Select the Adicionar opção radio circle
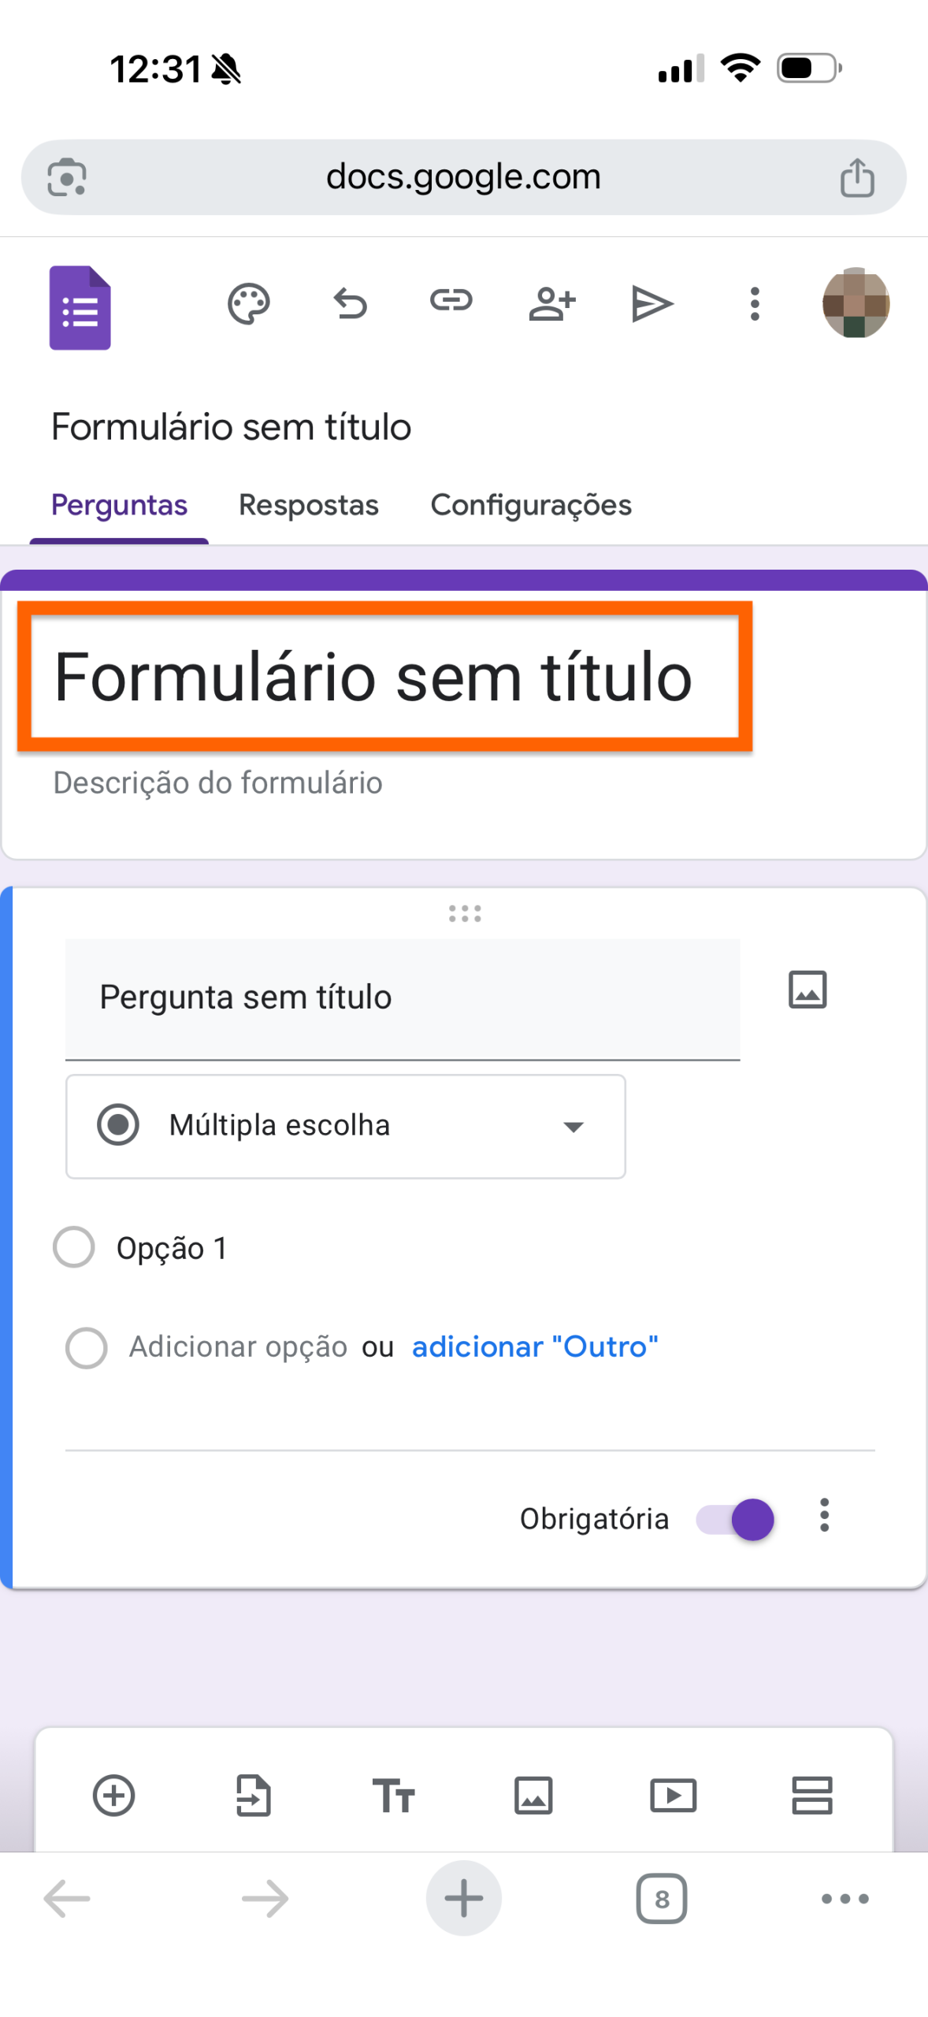Image resolution: width=928 pixels, height=2017 pixels. pyautogui.click(x=87, y=1347)
